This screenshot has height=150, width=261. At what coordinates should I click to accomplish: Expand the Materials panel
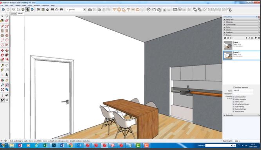(x=241, y=22)
